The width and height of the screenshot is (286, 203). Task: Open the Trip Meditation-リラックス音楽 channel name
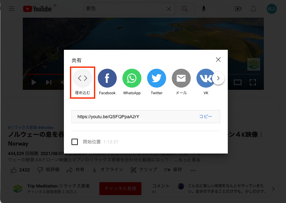coord(58,186)
